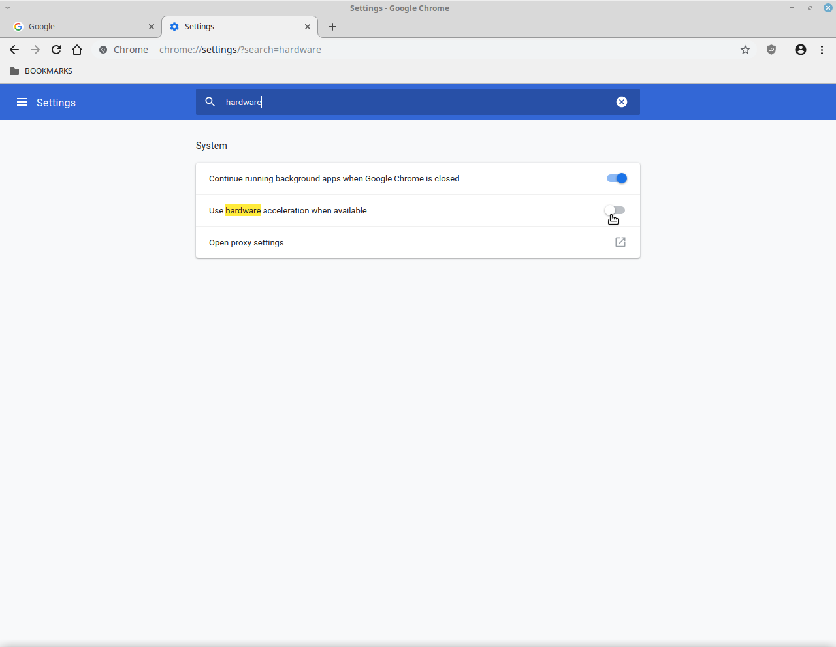
Task: Click the System section heading
Action: tap(212, 146)
